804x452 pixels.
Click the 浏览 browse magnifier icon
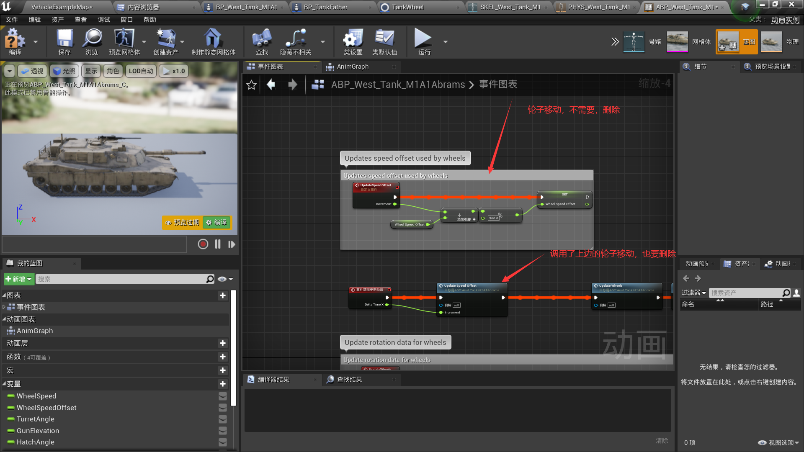point(92,41)
